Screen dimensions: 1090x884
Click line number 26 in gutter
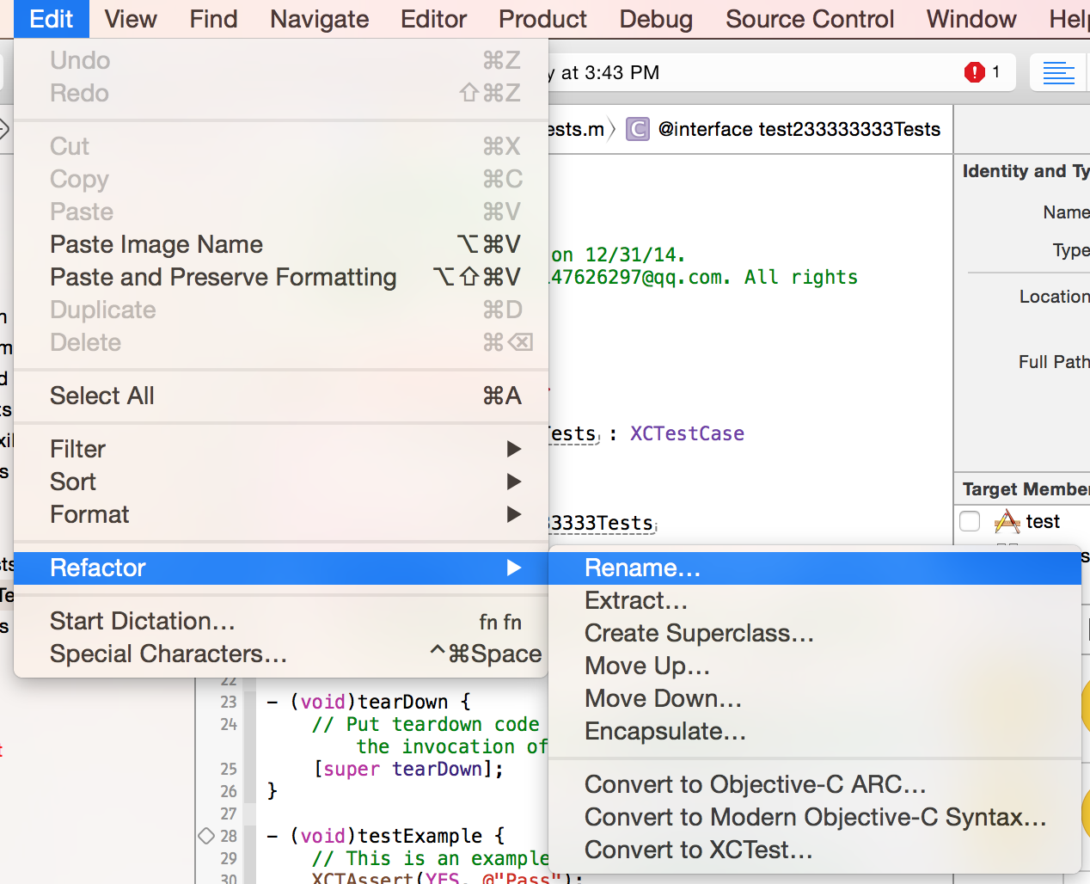[229, 791]
